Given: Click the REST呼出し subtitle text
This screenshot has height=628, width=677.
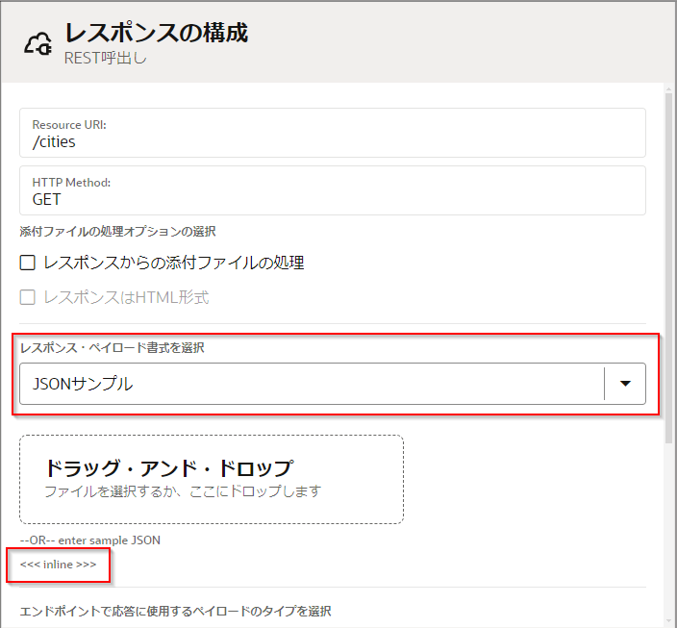Looking at the screenshot, I should pos(105,59).
